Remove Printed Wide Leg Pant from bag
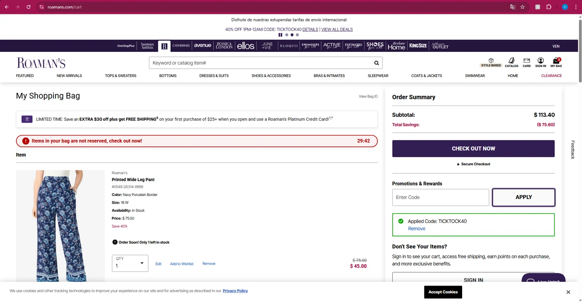 [x=209, y=264]
